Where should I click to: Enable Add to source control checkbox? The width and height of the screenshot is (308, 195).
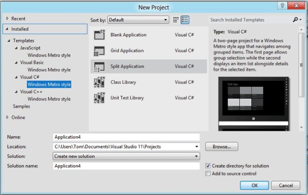[208, 173]
